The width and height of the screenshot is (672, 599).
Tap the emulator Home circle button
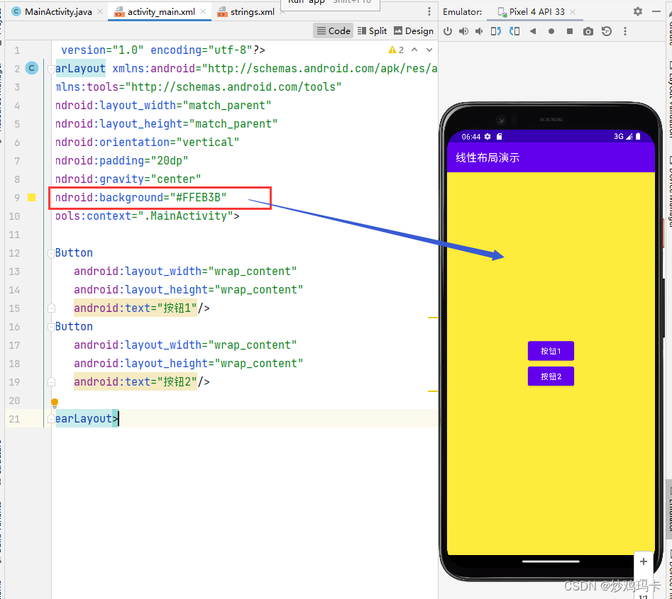pyautogui.click(x=551, y=31)
